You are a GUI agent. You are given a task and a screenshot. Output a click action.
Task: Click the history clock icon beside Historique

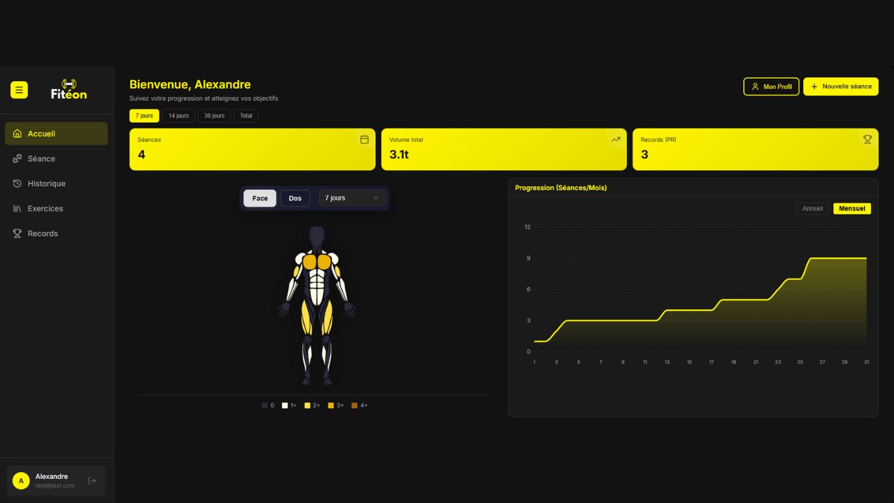click(x=17, y=183)
